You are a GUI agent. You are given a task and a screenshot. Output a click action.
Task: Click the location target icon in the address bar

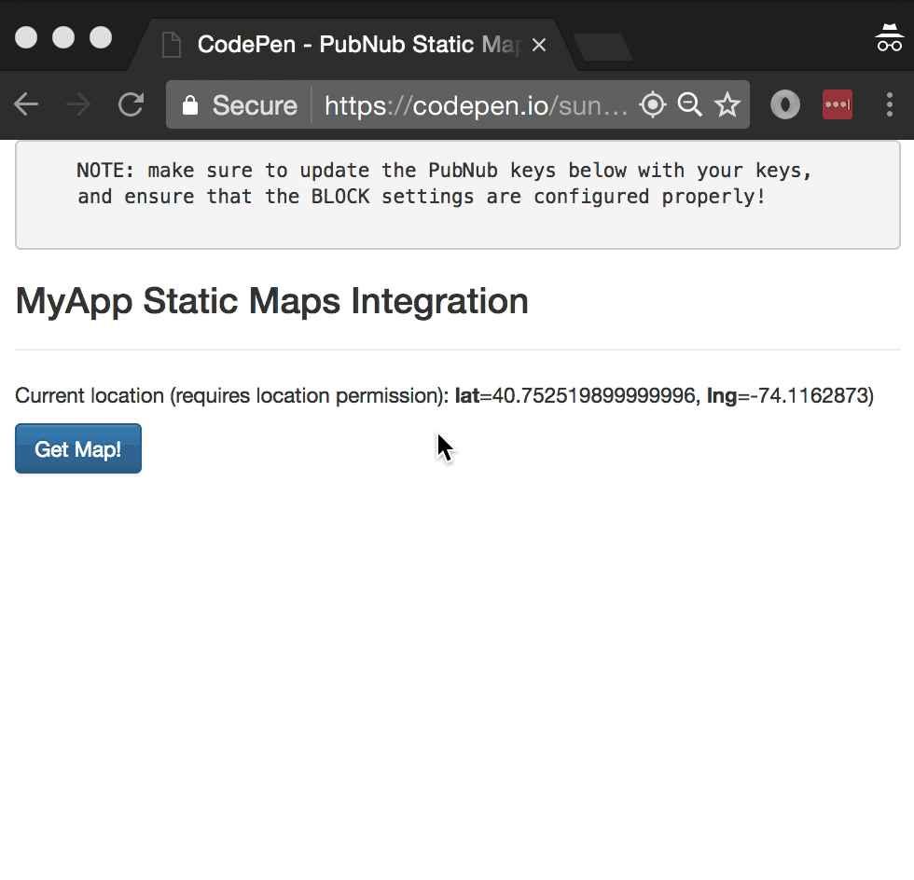pos(653,105)
